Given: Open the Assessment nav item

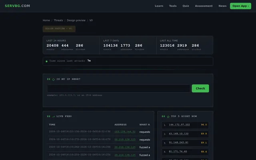Looking at the screenshot, I should pyautogui.click(x=204, y=6).
